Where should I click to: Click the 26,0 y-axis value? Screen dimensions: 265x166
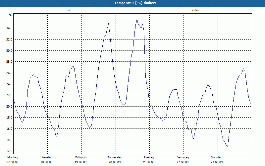pyautogui.click(x=9, y=73)
